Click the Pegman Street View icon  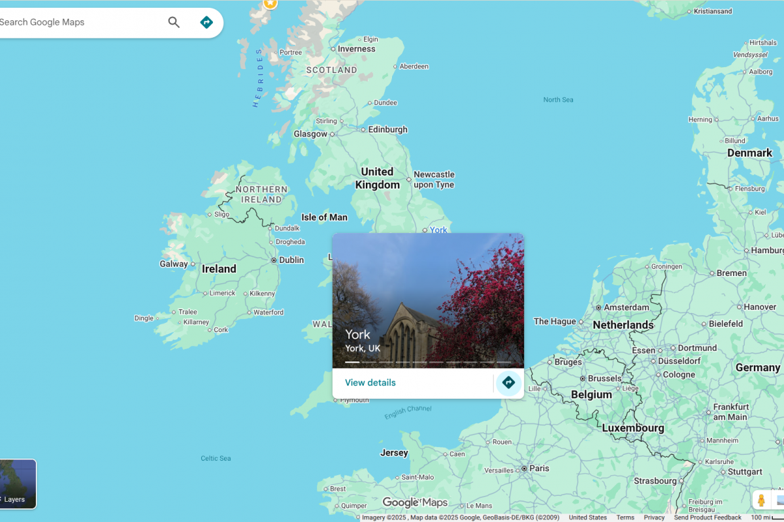pos(761,500)
